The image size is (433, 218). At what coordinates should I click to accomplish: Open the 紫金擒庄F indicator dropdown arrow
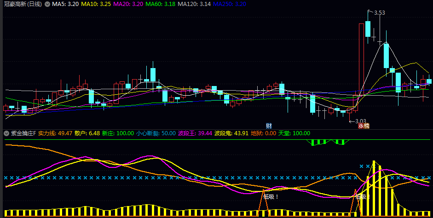pos(6,133)
